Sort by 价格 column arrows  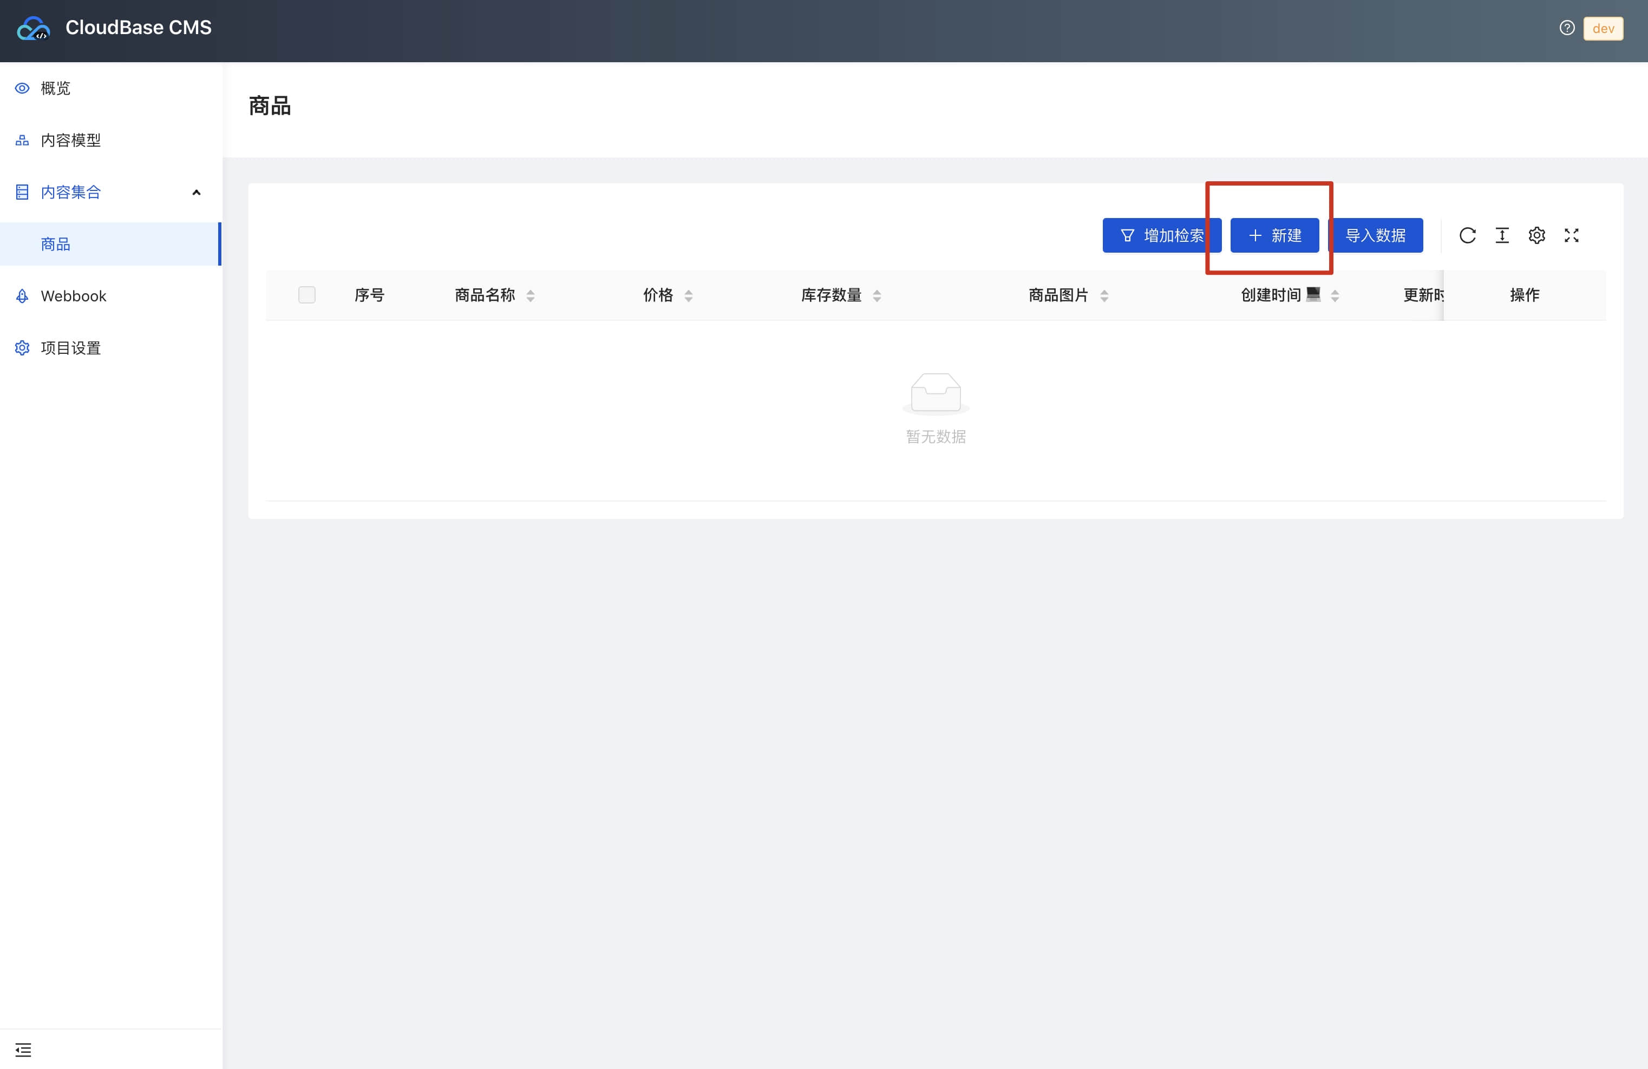(688, 295)
